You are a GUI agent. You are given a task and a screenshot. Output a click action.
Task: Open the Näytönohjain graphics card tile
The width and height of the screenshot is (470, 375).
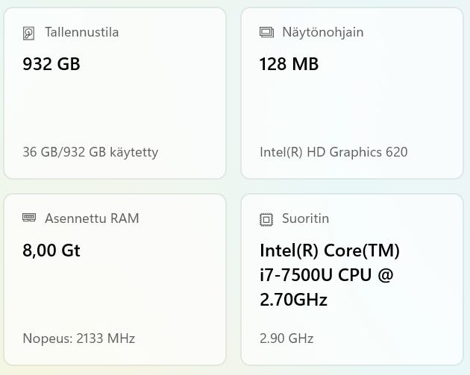pos(352,93)
